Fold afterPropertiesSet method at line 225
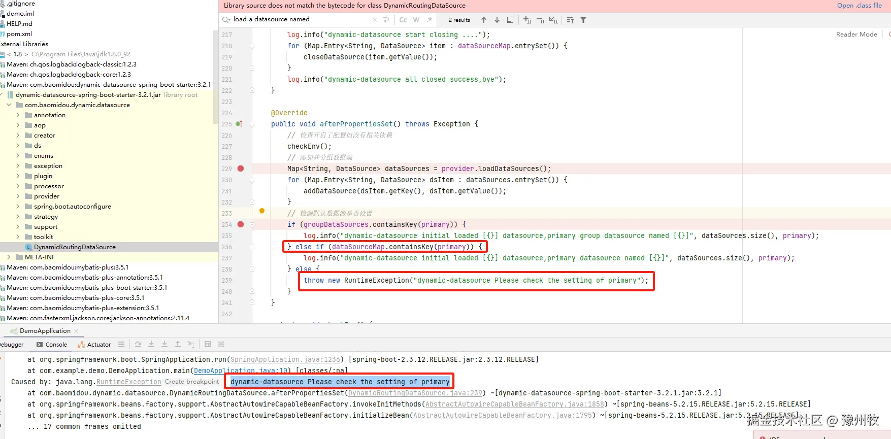891x439 pixels. [x=252, y=124]
